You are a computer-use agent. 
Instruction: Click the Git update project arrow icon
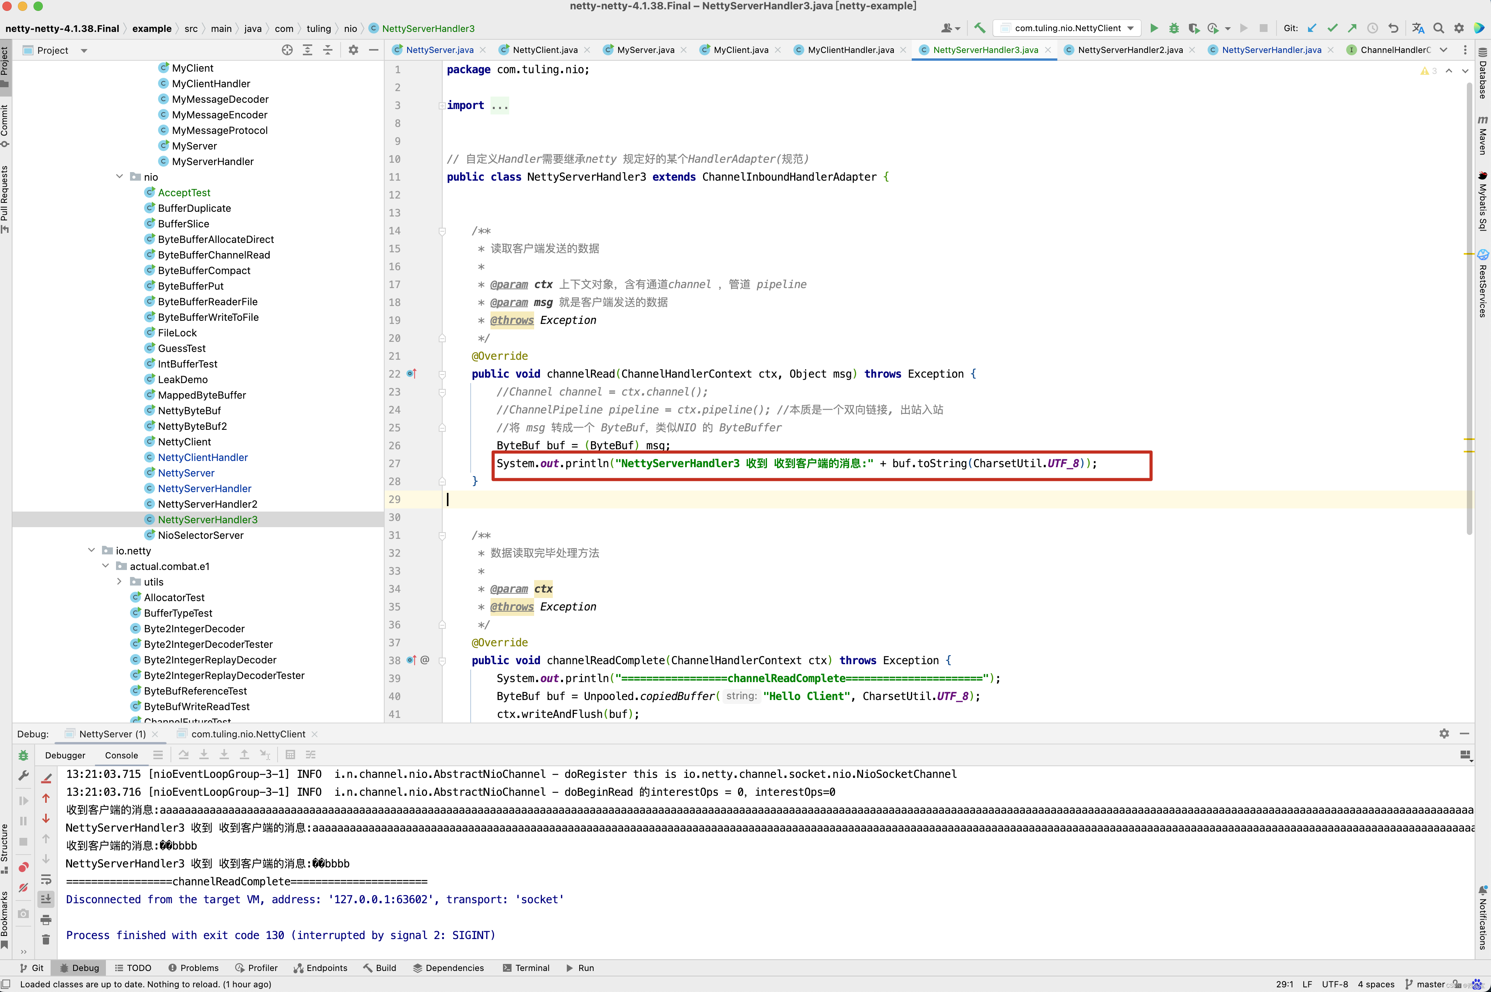pyautogui.click(x=1312, y=28)
